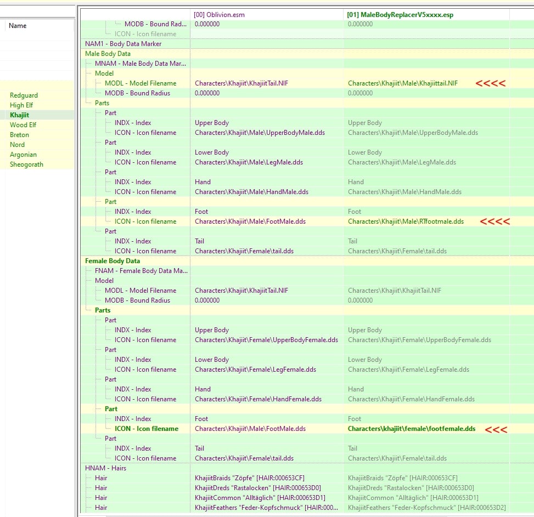
Task: Click the [00] Oblivion.esm column header
Action: [219, 15]
